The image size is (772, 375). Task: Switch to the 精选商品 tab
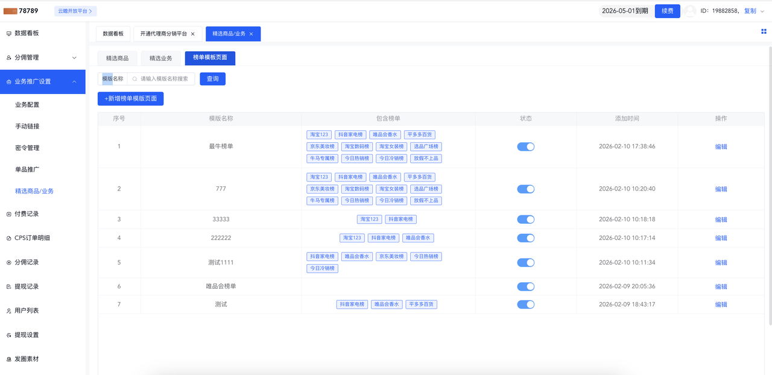pos(117,58)
